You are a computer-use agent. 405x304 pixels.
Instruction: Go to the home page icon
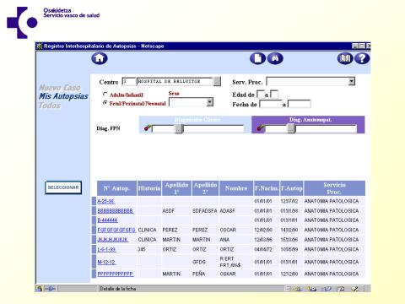coord(100,58)
